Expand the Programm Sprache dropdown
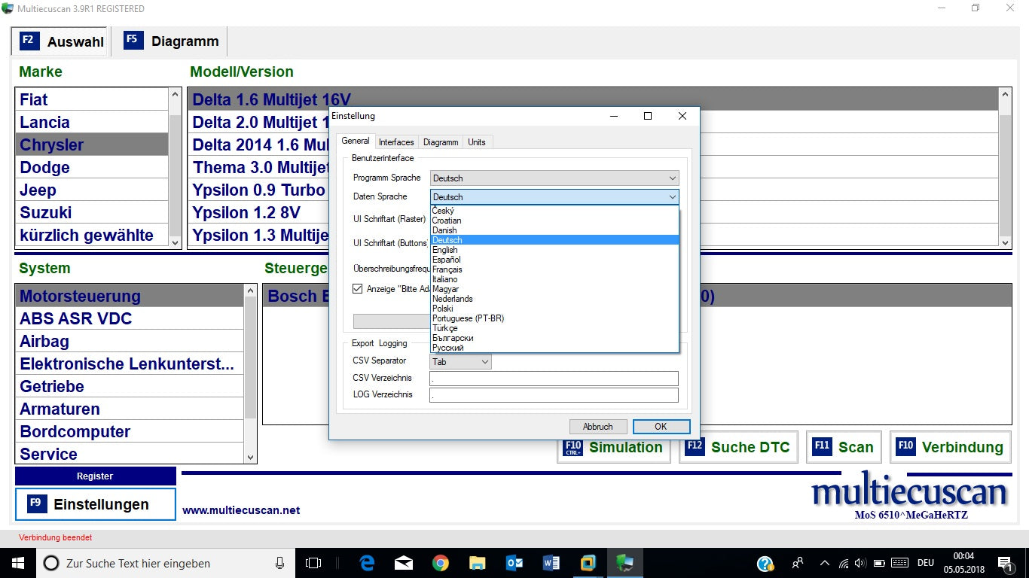This screenshot has height=578, width=1029. point(554,178)
